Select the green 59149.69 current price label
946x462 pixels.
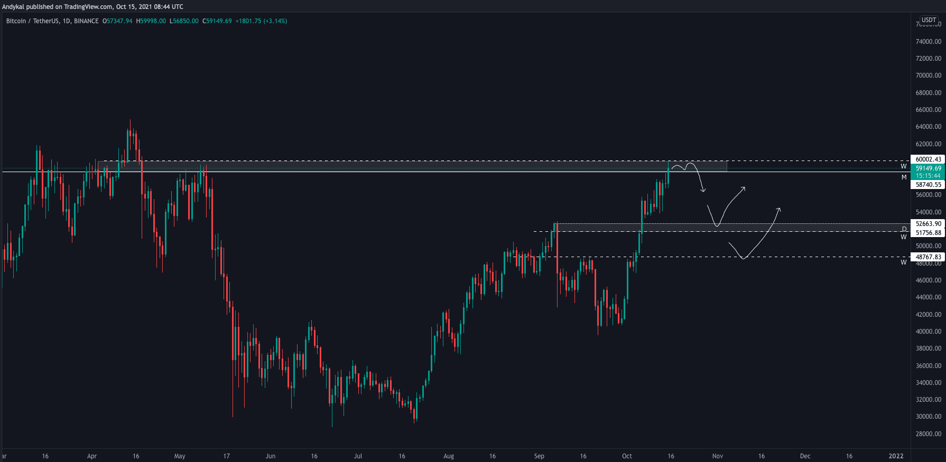928,168
